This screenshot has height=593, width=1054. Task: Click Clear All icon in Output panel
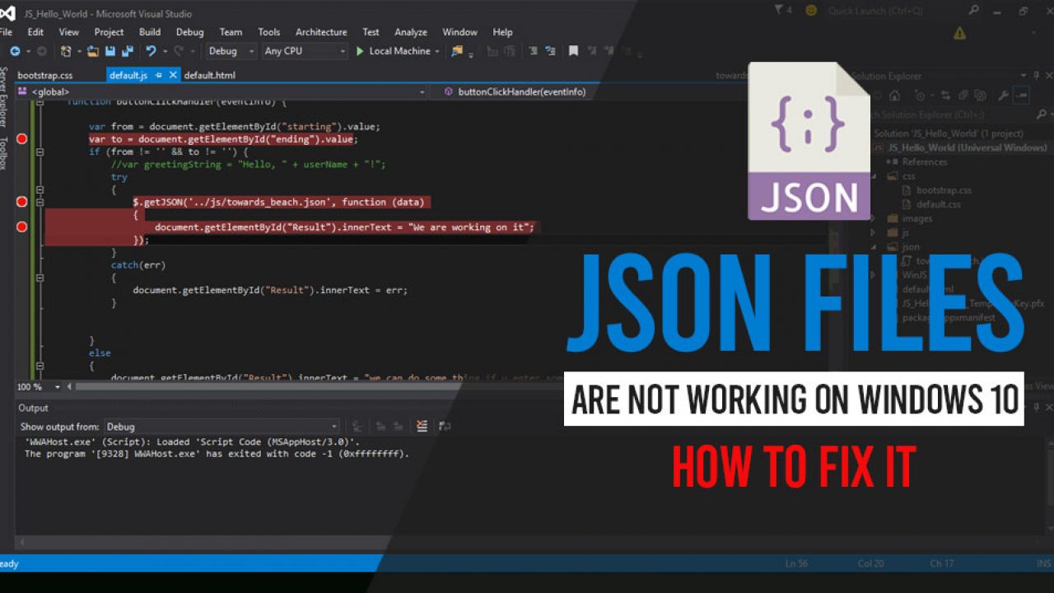click(x=422, y=427)
